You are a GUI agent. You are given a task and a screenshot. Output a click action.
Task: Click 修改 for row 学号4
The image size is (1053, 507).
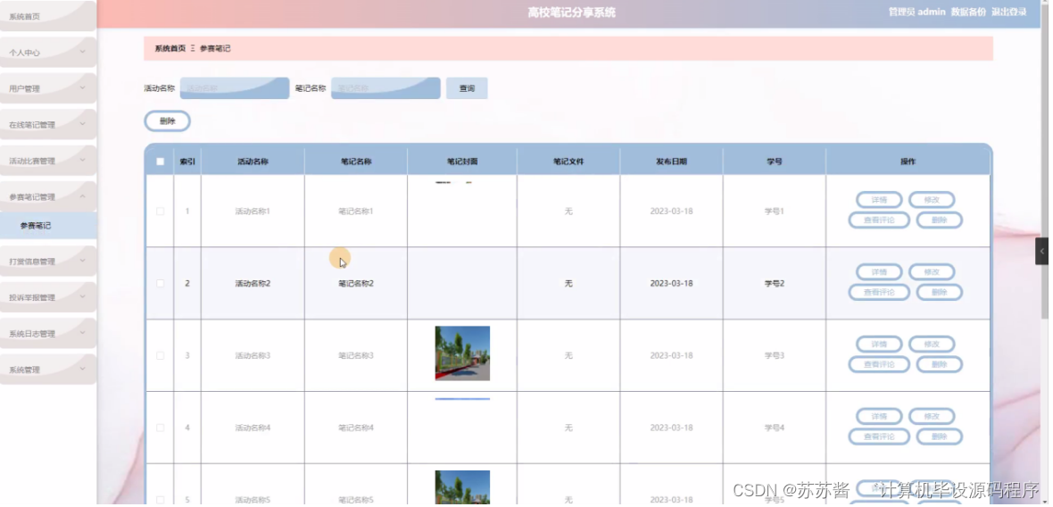[932, 416]
